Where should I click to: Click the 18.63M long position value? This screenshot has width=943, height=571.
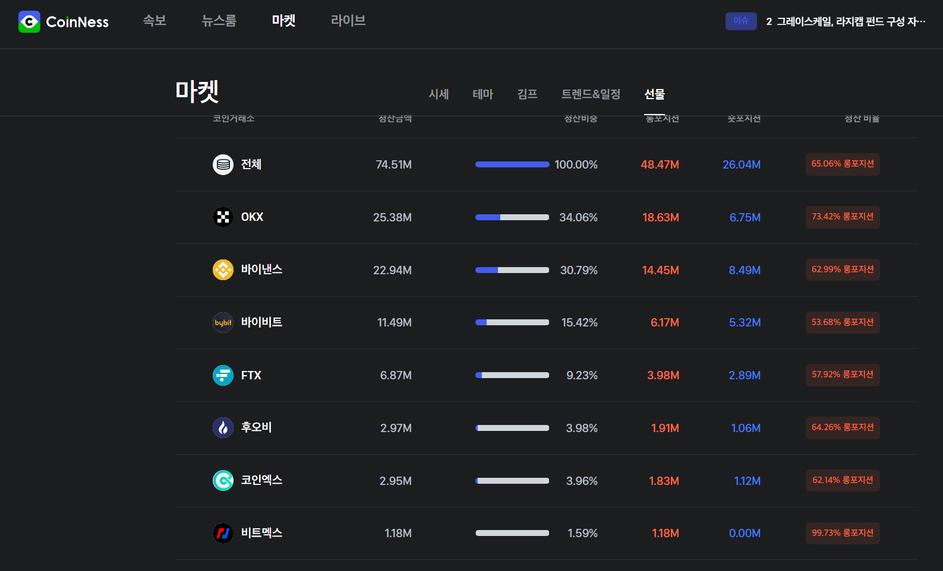click(x=661, y=218)
